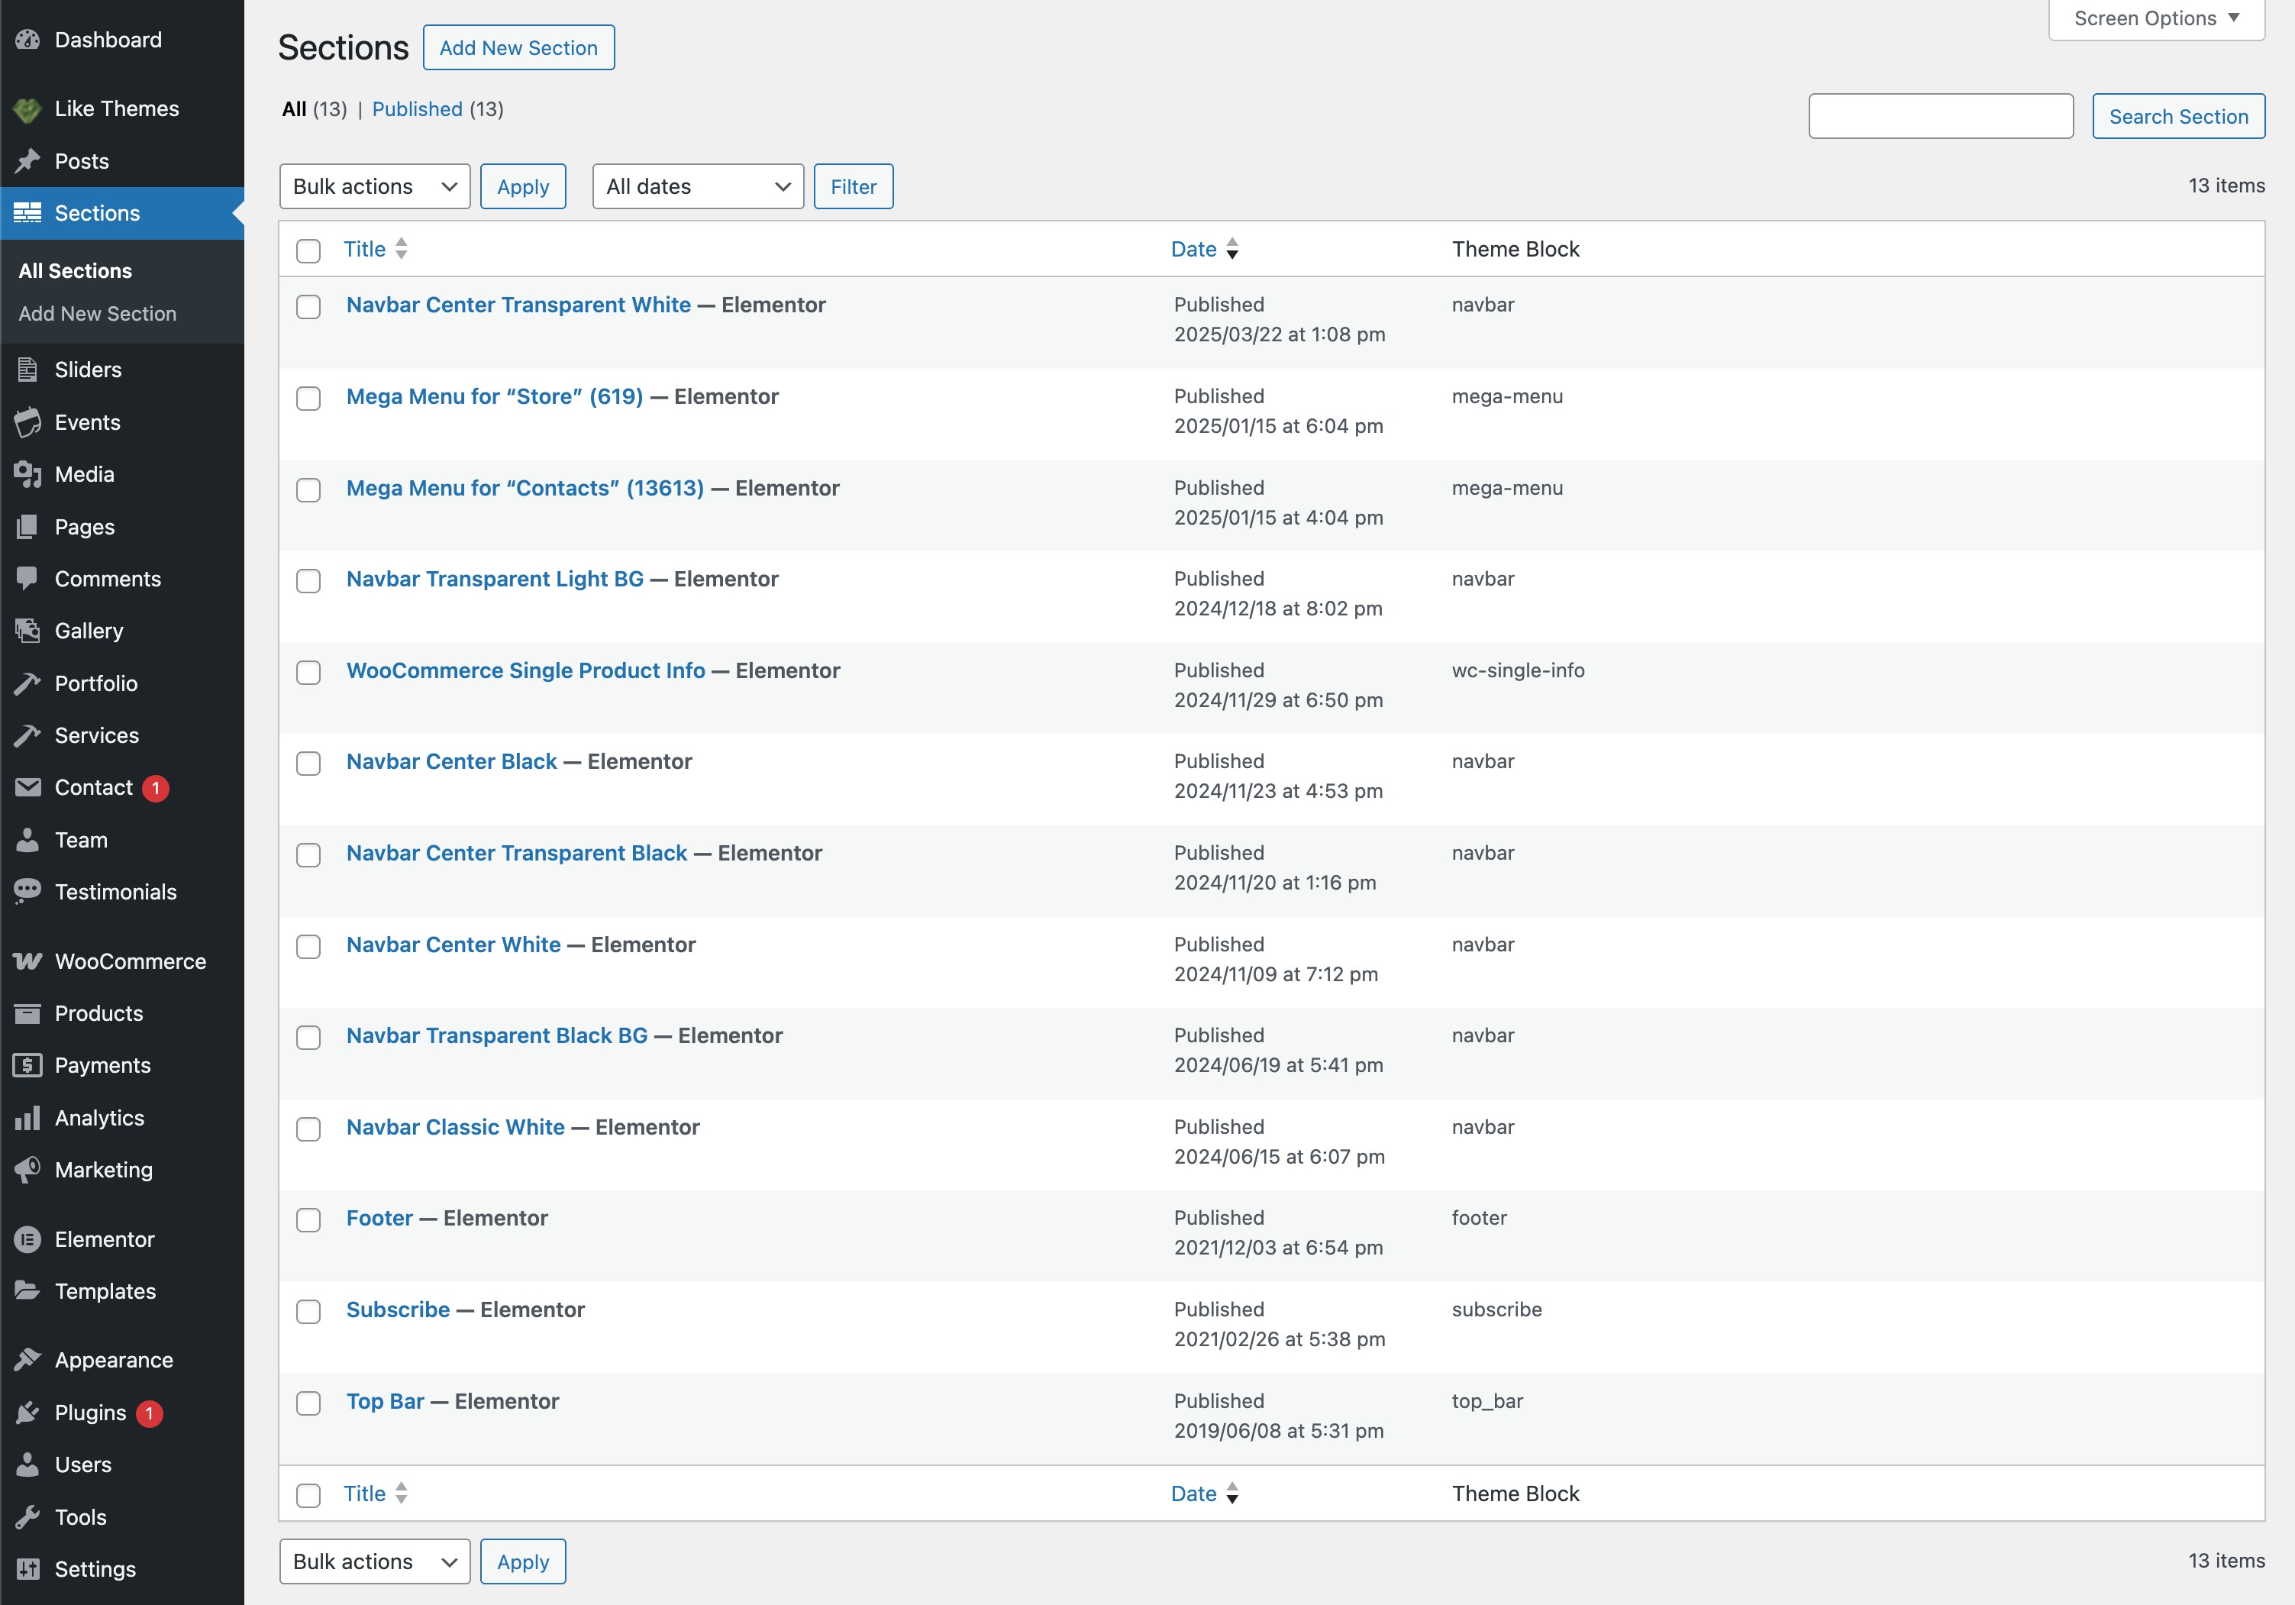Click the Payments dollar icon
The height and width of the screenshot is (1605, 2295).
(28, 1065)
